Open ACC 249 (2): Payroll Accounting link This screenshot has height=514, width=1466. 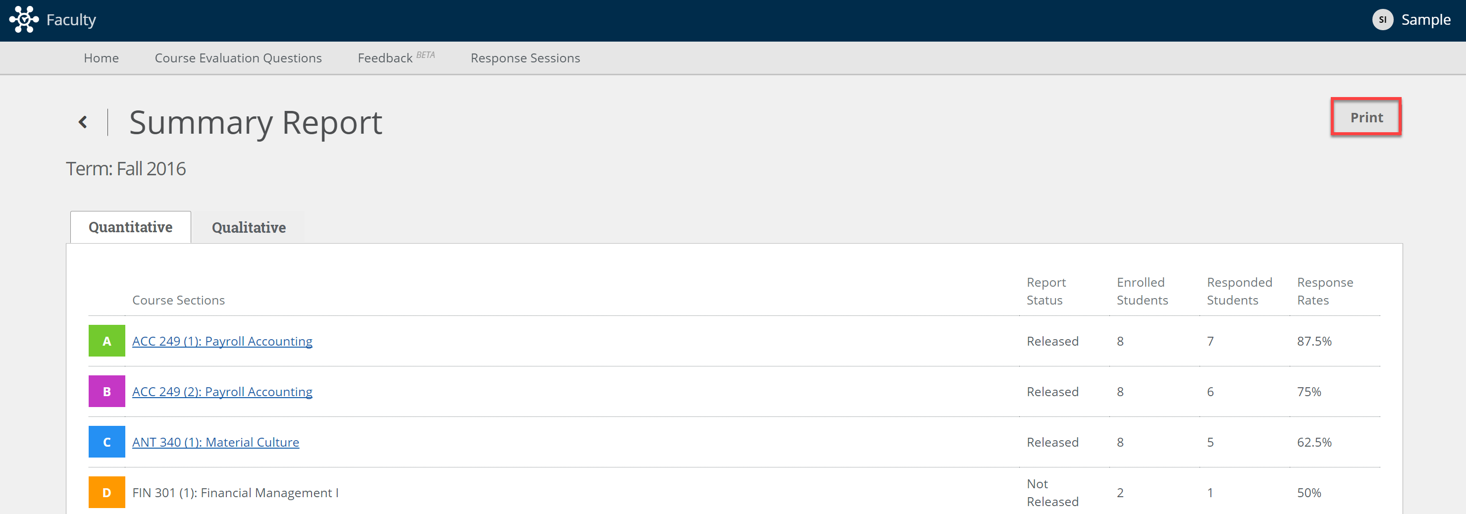(x=222, y=392)
